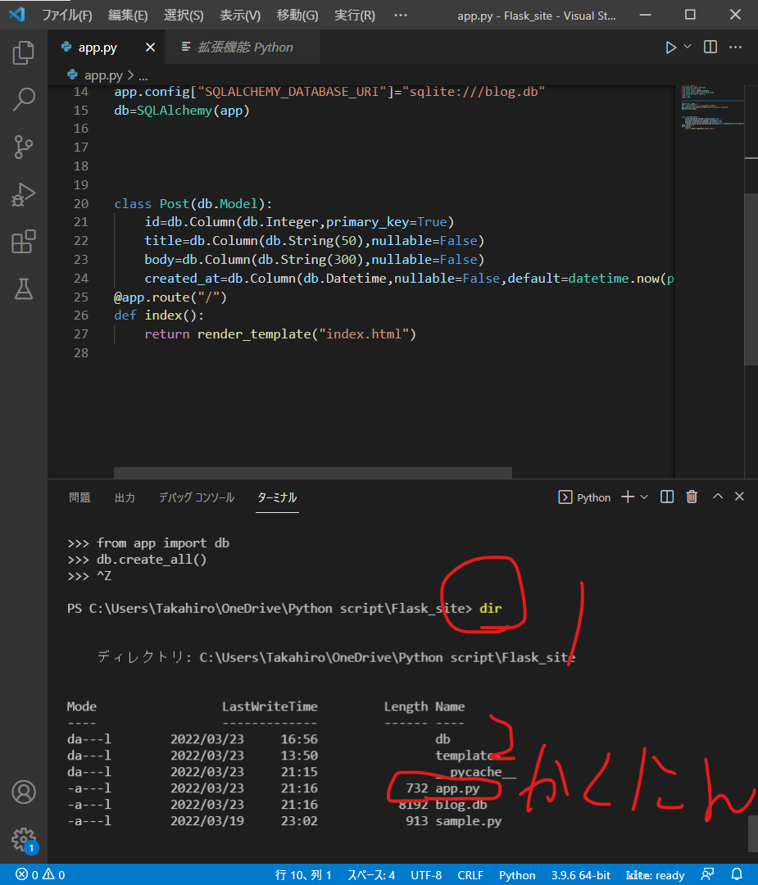Open Source Control view
This screenshot has height=885, width=758.
23,147
